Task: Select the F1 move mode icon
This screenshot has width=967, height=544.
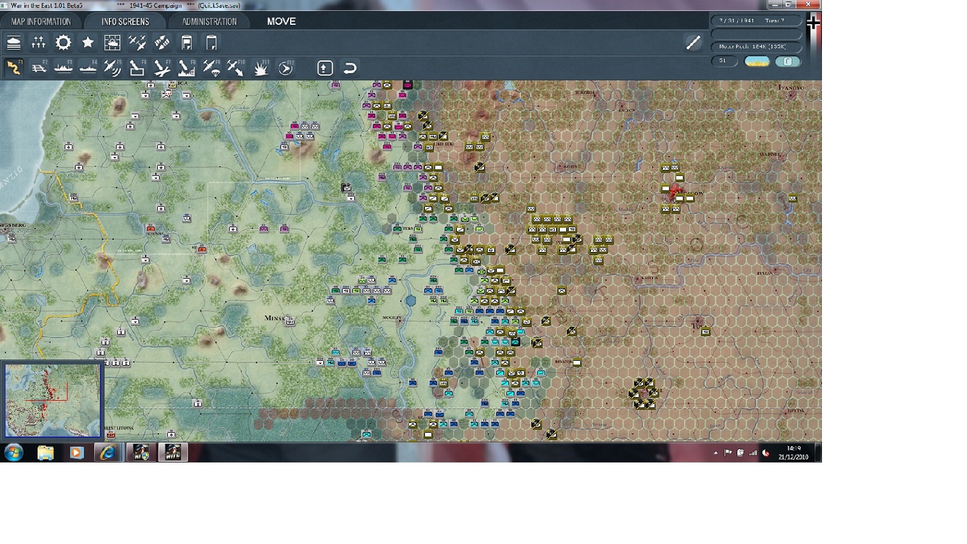Action: pyautogui.click(x=13, y=67)
